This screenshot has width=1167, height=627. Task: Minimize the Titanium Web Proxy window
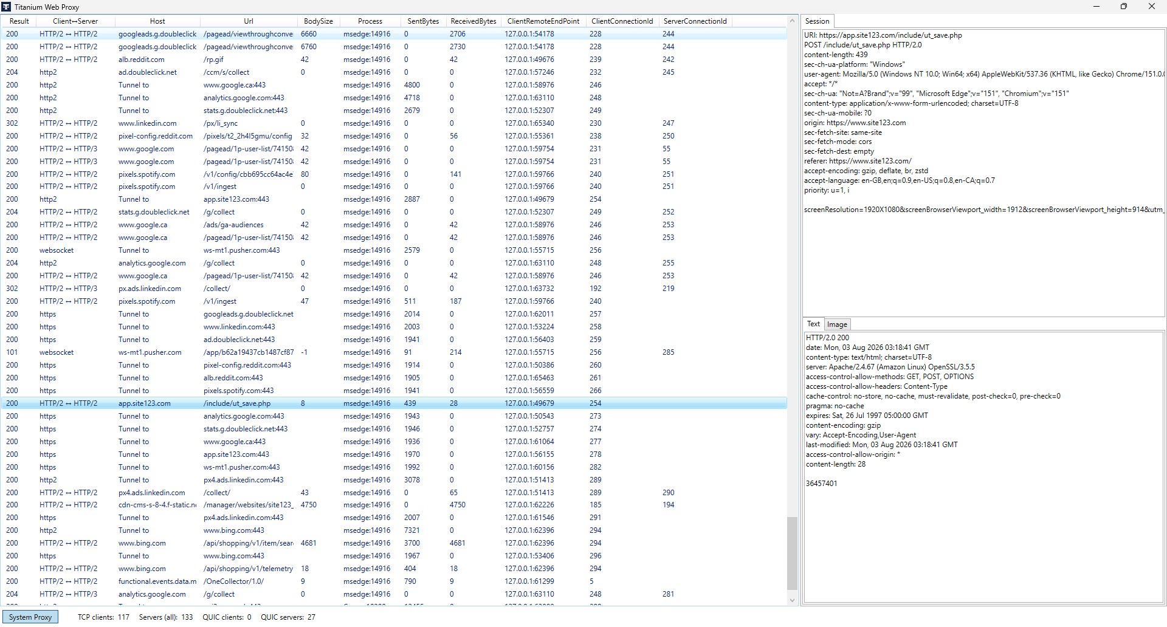point(1096,7)
